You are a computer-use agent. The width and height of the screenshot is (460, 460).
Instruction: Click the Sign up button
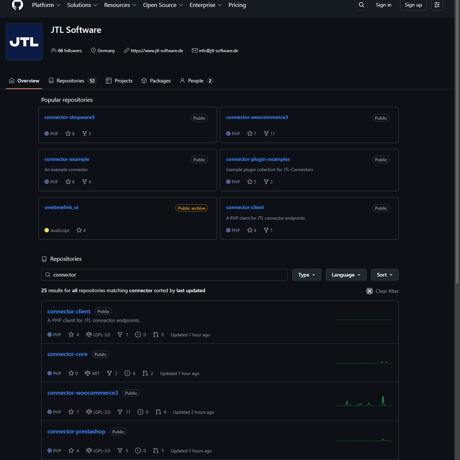pos(413,5)
